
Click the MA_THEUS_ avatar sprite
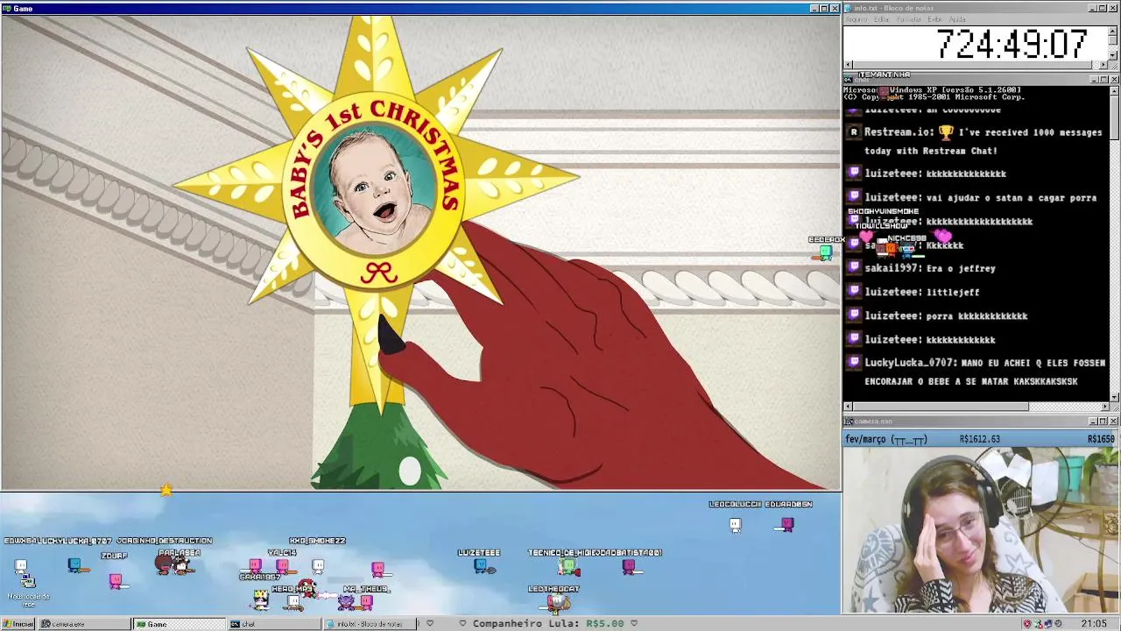(365, 602)
